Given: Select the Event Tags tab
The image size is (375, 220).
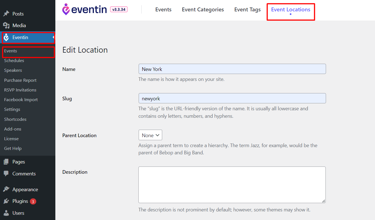Looking at the screenshot, I should (247, 9).
